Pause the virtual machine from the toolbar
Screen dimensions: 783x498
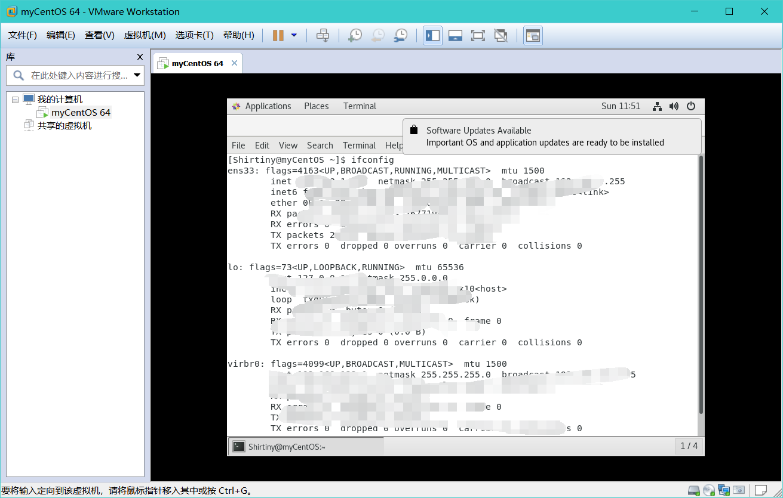[278, 36]
